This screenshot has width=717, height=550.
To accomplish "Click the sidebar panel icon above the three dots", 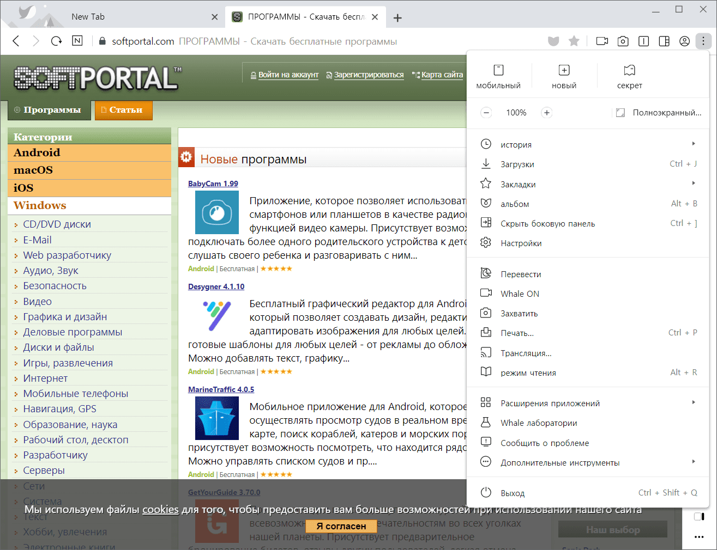I will 699,516.
